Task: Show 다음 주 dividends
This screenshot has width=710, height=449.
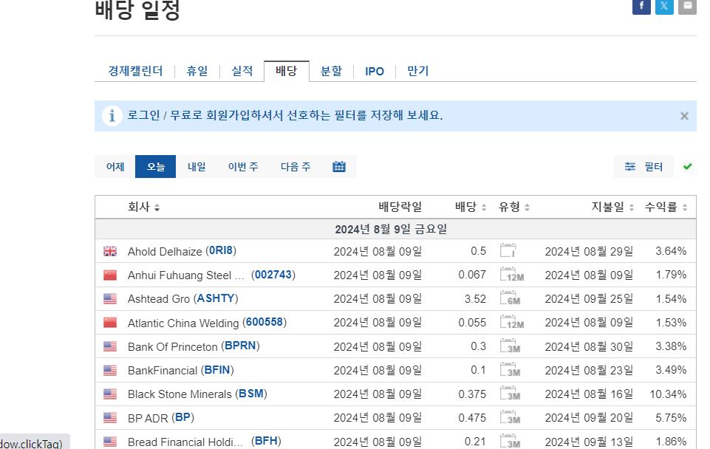Action: [296, 167]
